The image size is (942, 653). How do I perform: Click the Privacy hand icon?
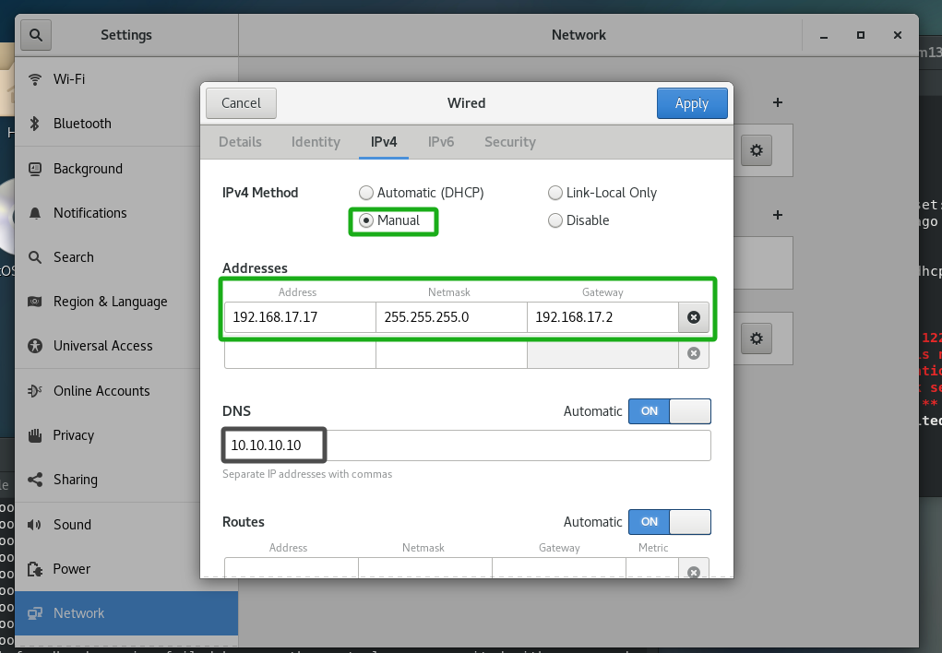[35, 435]
